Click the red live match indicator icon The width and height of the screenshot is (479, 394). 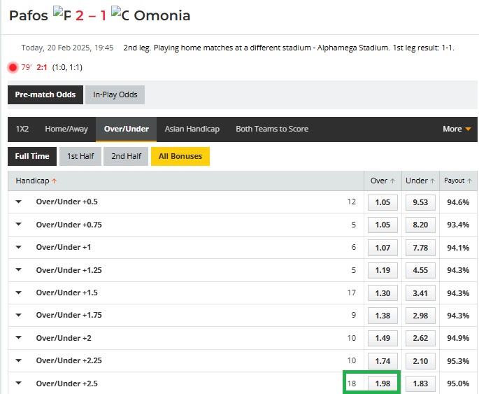pyautogui.click(x=13, y=67)
